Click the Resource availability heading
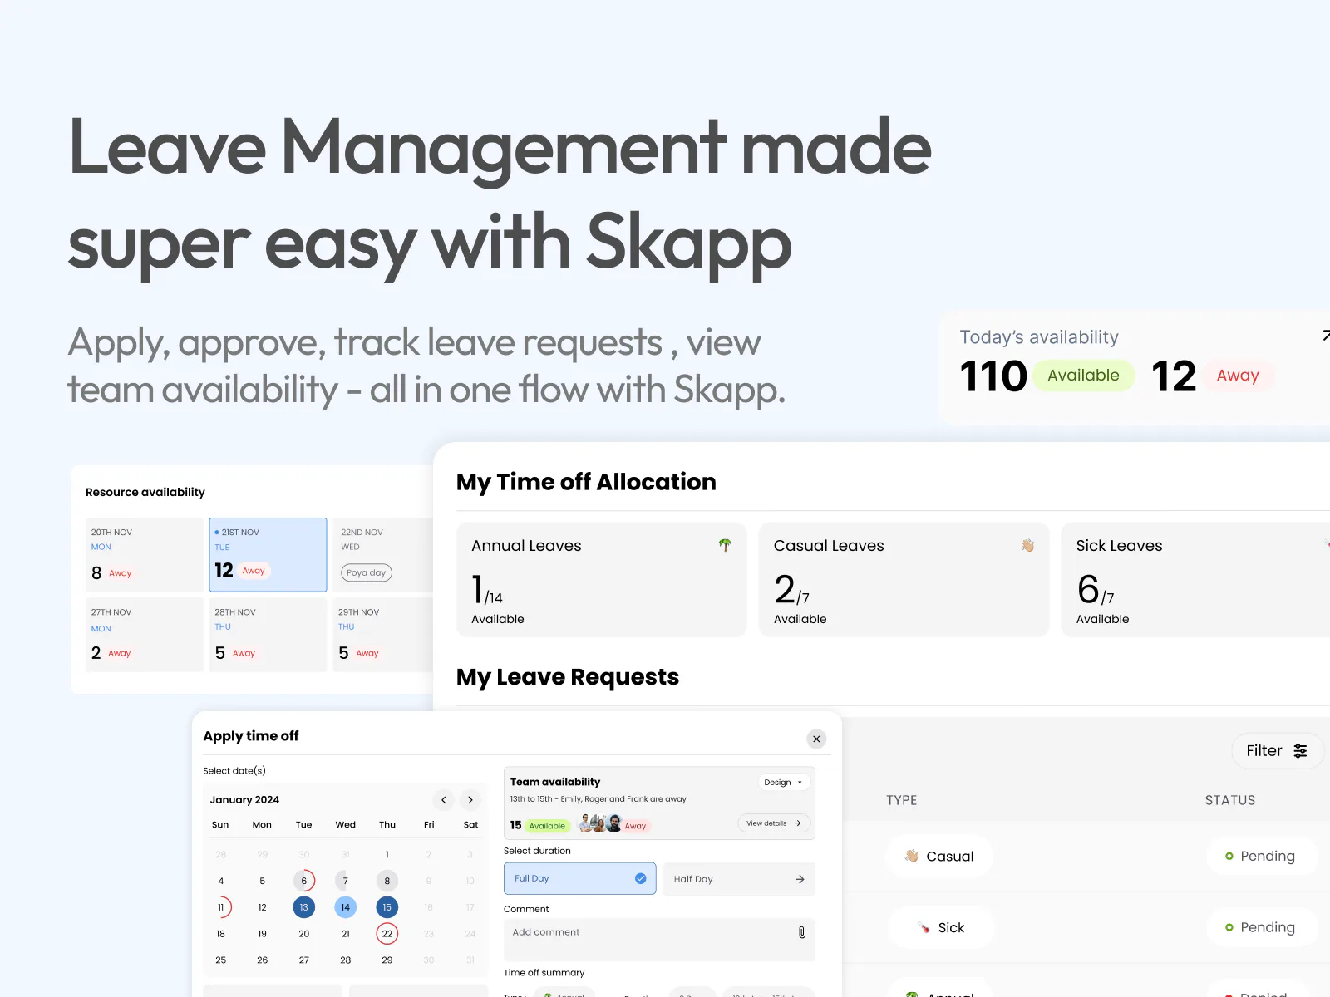 [x=145, y=492]
